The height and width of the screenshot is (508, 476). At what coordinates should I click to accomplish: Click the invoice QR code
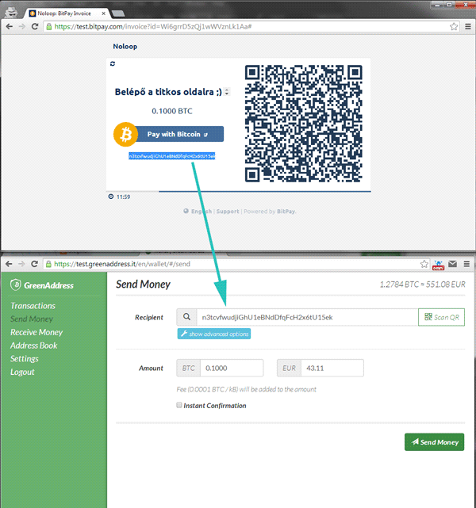point(304,124)
